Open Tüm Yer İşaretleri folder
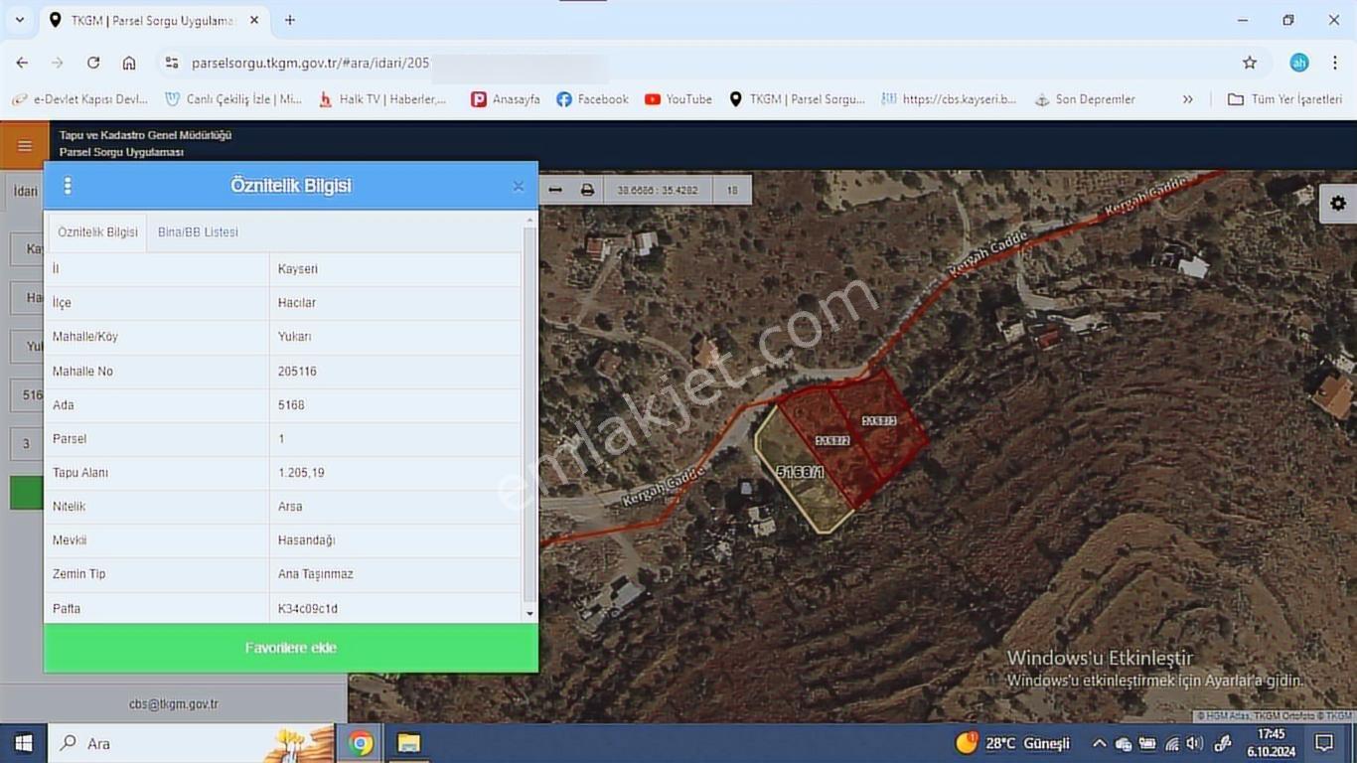 coord(1285,99)
